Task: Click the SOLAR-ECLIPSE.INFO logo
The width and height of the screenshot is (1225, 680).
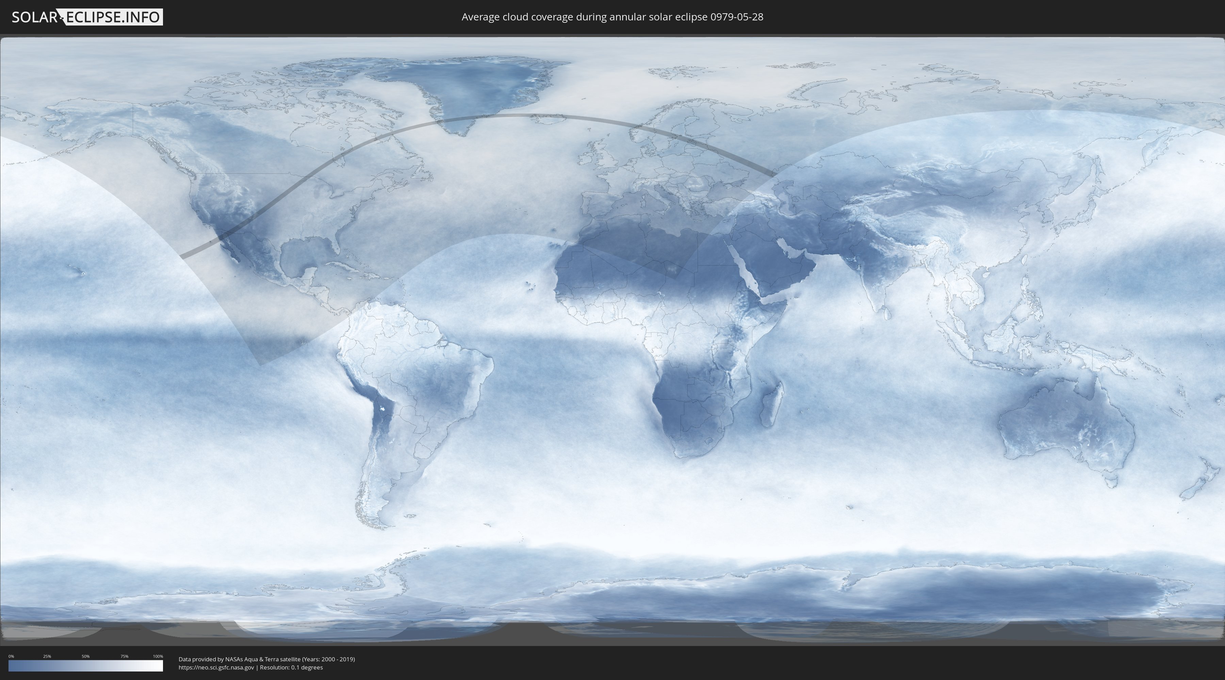Action: pos(87,17)
